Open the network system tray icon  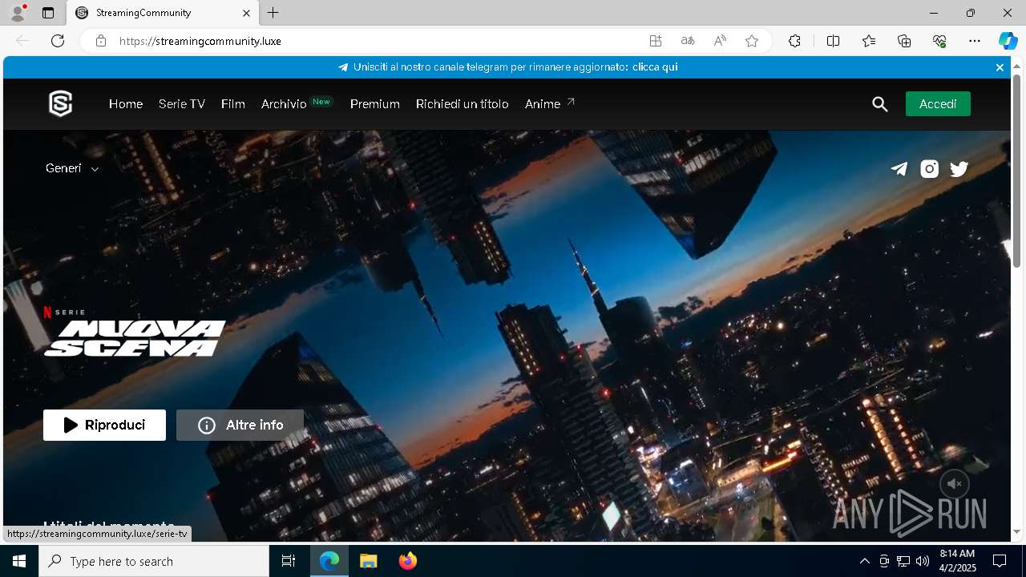903,561
